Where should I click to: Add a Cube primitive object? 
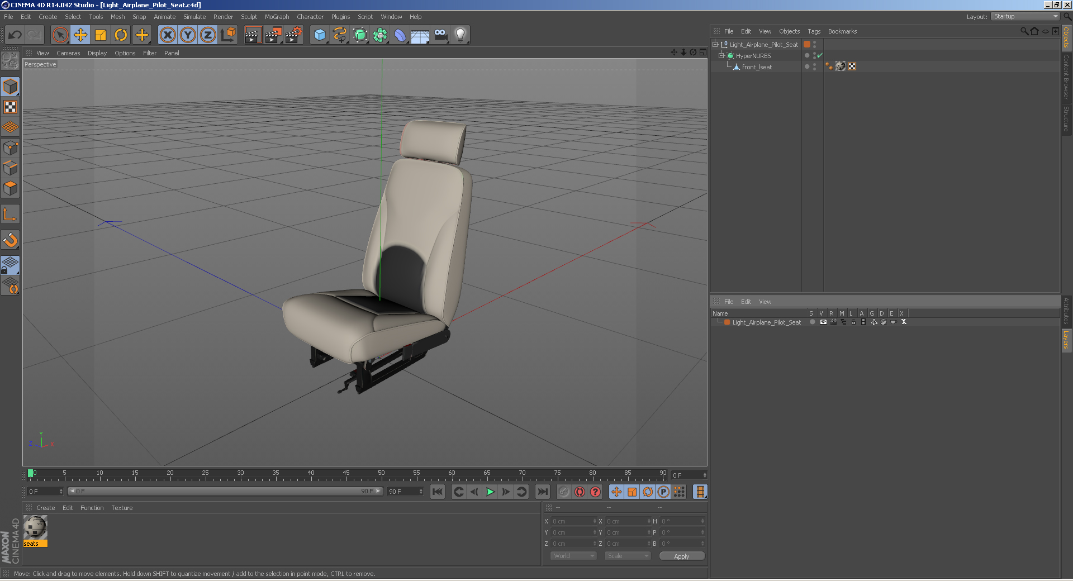point(320,35)
